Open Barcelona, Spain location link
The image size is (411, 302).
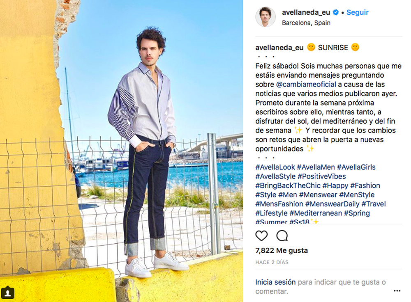306,23
